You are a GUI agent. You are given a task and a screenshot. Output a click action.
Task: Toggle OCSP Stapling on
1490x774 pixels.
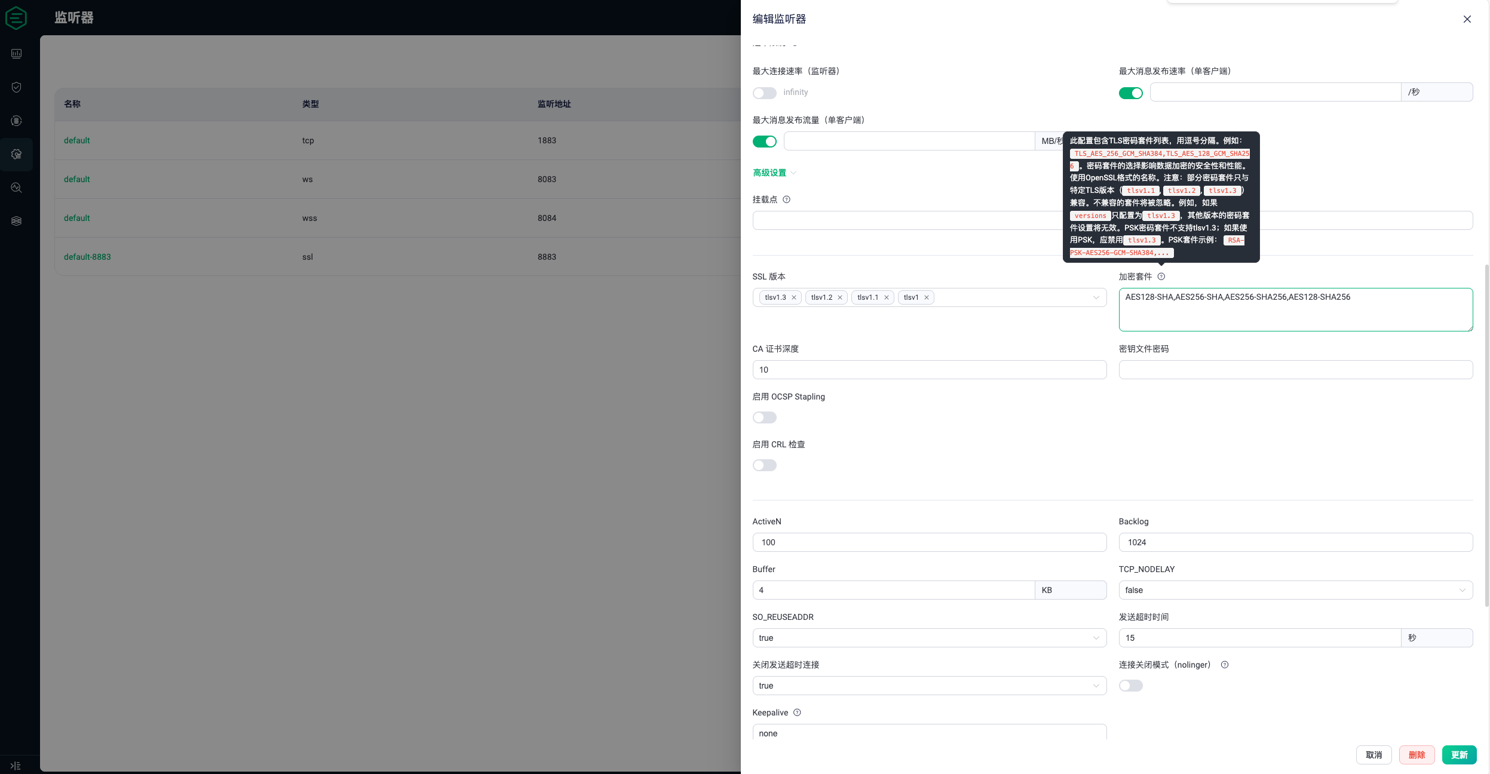click(764, 417)
